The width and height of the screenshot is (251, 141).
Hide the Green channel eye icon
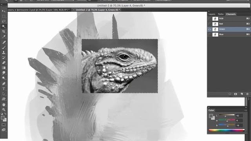point(209,29)
